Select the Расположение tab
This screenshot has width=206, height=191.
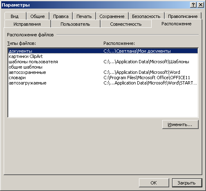tap(177, 24)
